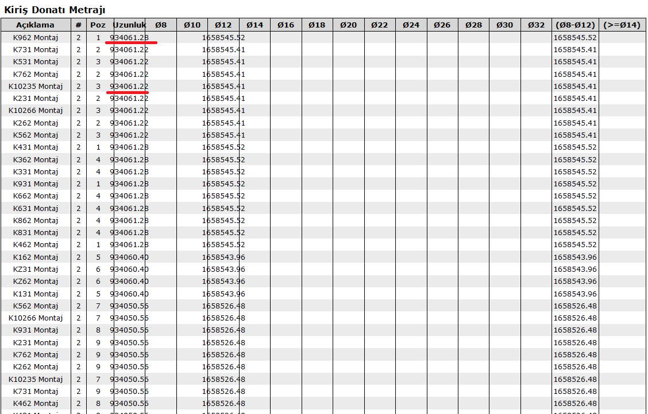Select the K962 Montaj row label
Screen dimensions: 648x414
(36, 38)
